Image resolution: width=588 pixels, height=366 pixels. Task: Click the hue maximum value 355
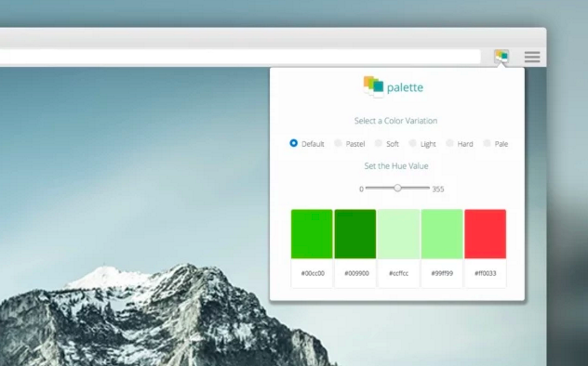coord(438,189)
